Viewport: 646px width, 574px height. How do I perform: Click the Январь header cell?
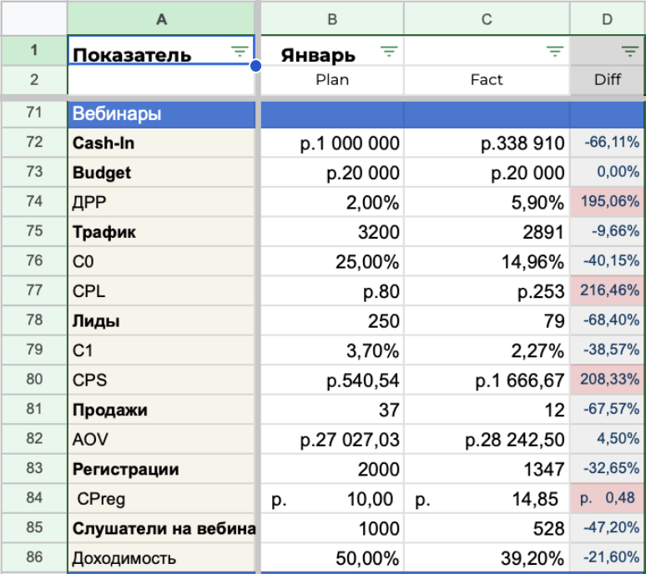(332, 51)
